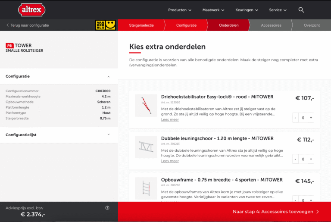Click Lees meer for Driehoekstabilisator

click(170, 119)
